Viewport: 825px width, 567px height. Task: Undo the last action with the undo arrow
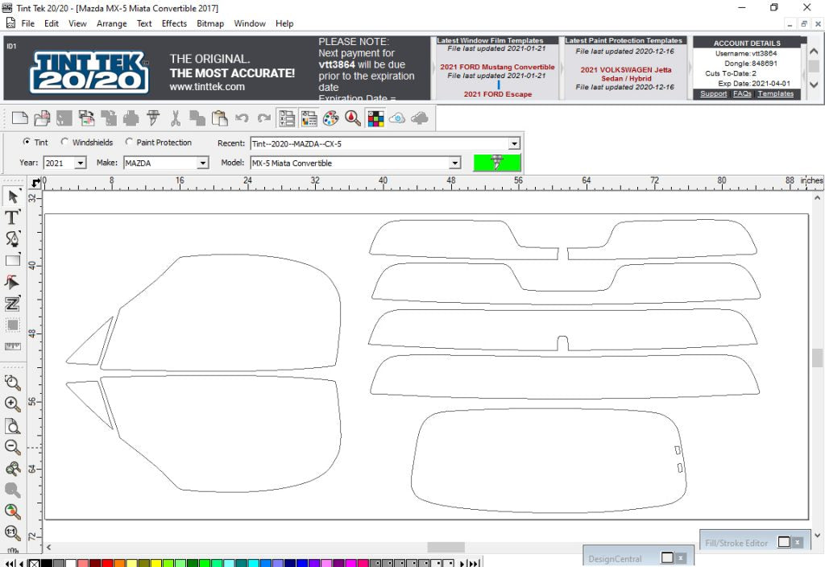[x=242, y=118]
